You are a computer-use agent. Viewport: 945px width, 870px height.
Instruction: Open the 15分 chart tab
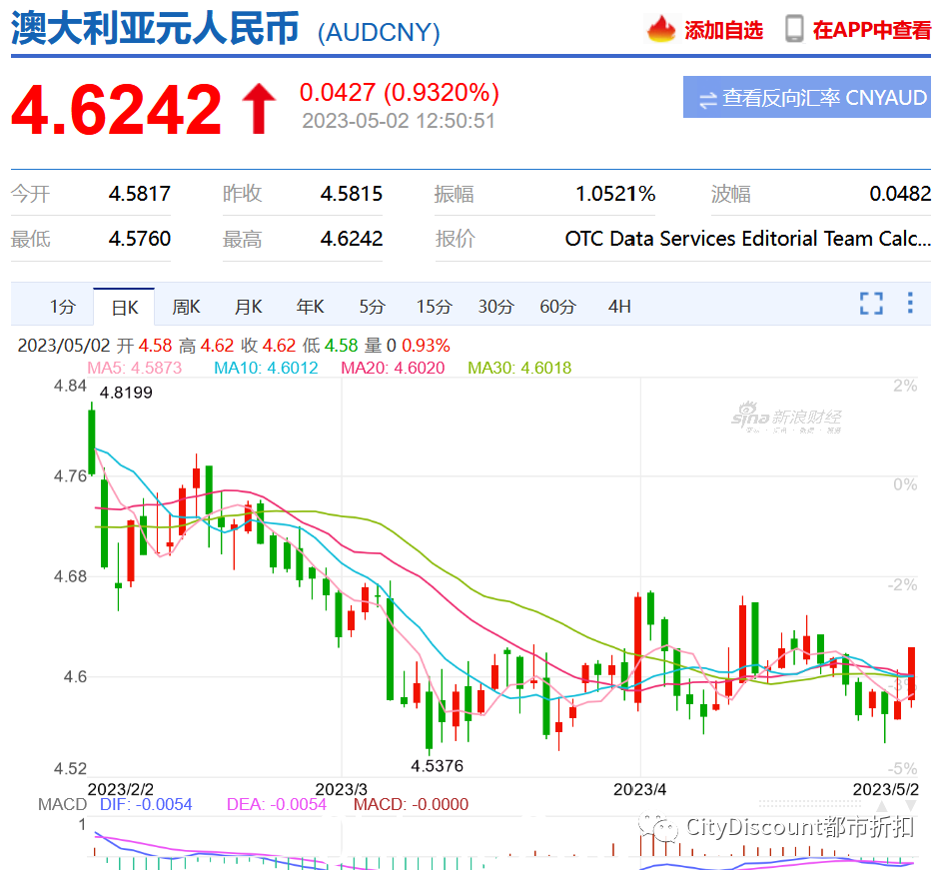point(434,307)
